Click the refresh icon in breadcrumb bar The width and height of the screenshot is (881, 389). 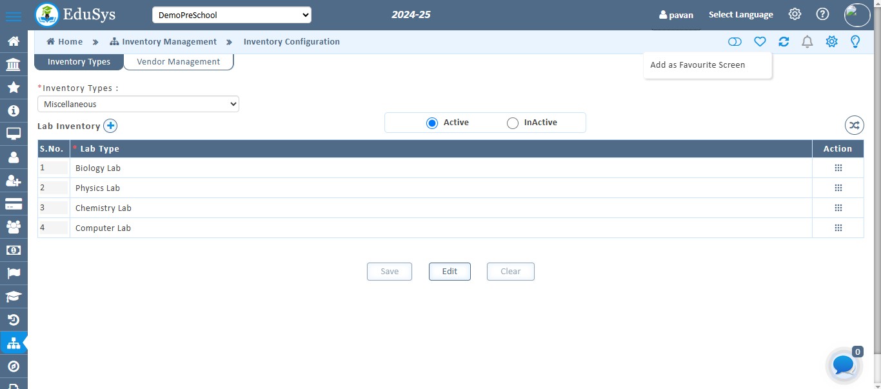coord(784,42)
